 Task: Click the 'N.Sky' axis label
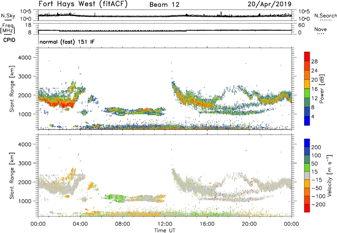(x=8, y=16)
